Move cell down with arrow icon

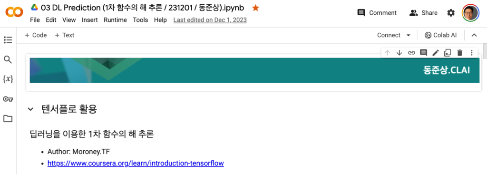(x=399, y=53)
